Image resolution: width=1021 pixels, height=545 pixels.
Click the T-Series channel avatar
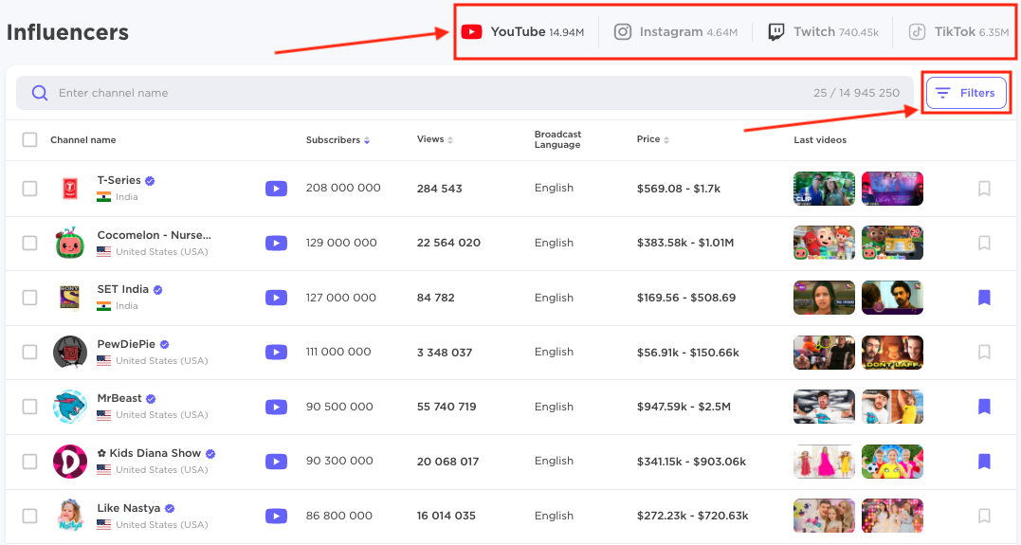[70, 189]
